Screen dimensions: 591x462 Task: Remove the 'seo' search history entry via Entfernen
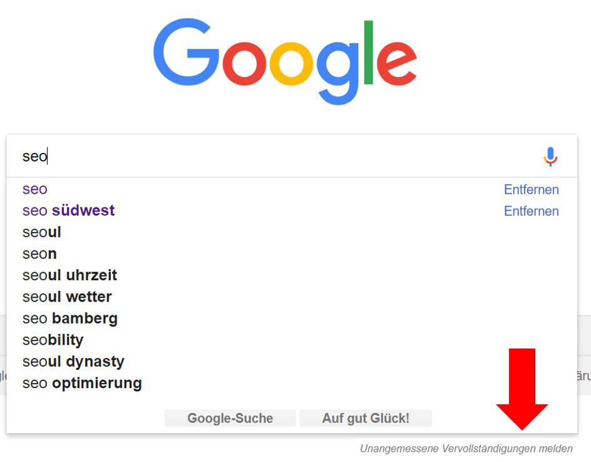pos(531,189)
